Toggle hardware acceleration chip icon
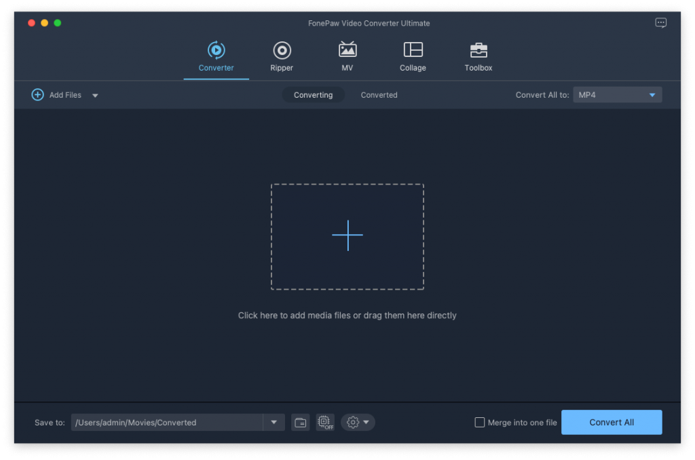Image resolution: width=695 pixels, height=460 pixels. point(325,422)
